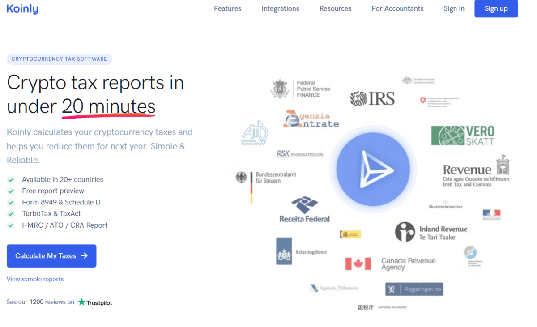Select the Irish Revenue logo
Screen dimensions: 537x327
[x=476, y=171]
